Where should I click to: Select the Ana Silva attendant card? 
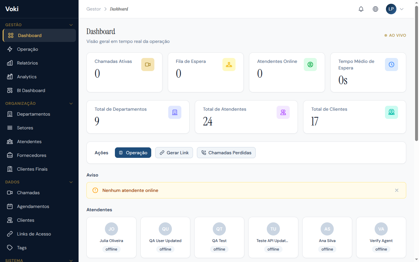(327, 237)
